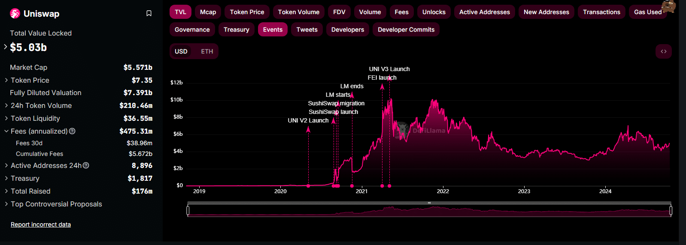686x245 pixels.
Task: Click the $12b y-axis label
Action: (x=176, y=82)
